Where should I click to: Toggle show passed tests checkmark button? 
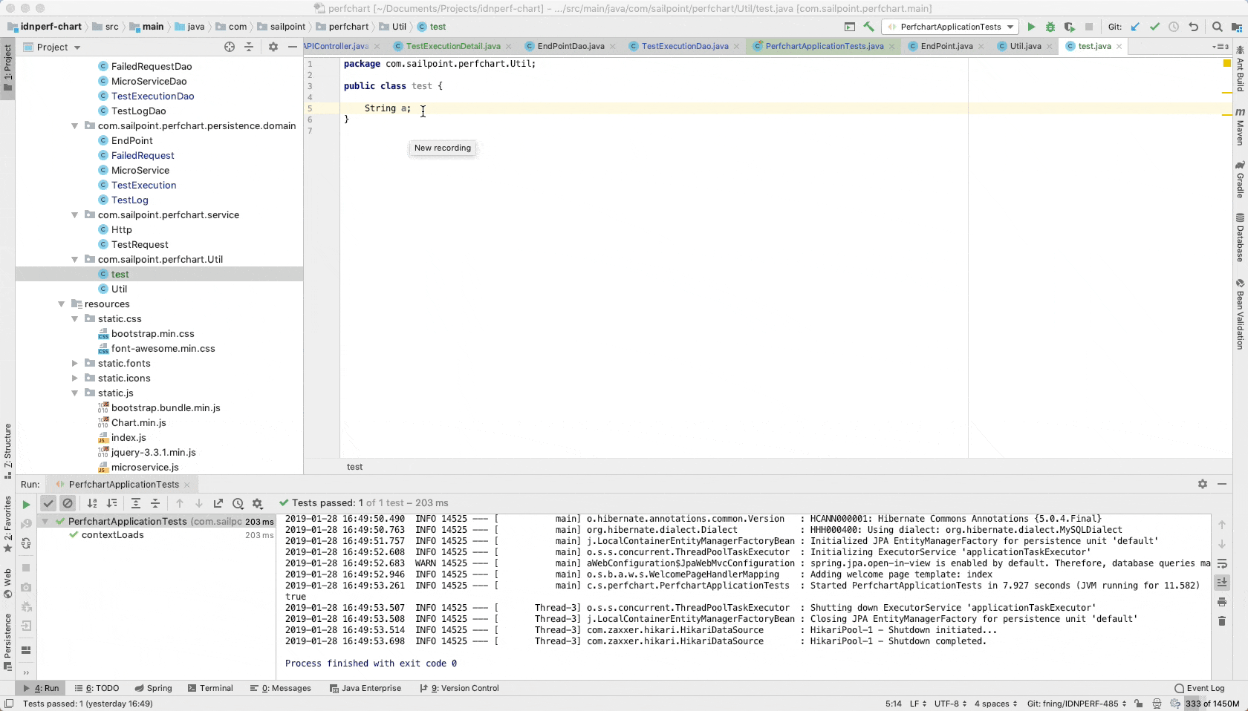(48, 503)
